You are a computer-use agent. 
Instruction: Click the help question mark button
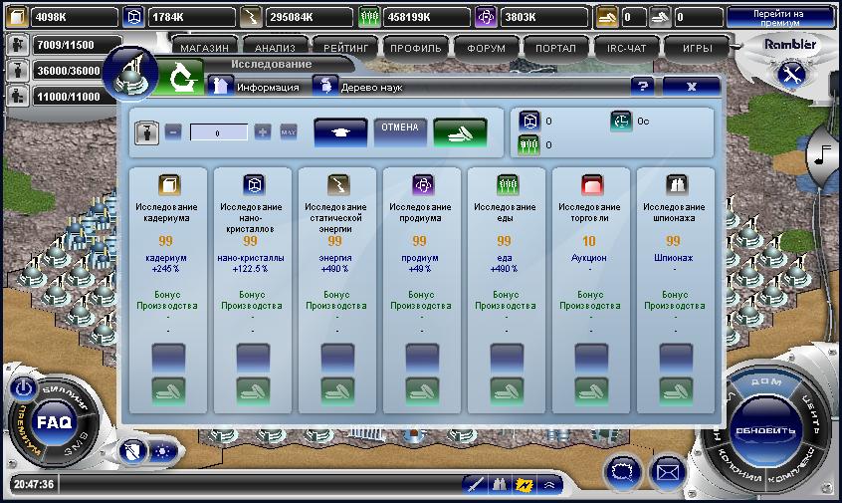click(x=642, y=87)
